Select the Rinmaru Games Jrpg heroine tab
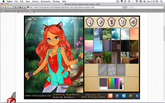This screenshot has height=103, width=165. [x=17, y=11]
